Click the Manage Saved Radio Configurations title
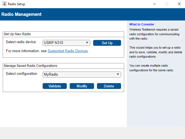185x139 pixels. click(31, 66)
